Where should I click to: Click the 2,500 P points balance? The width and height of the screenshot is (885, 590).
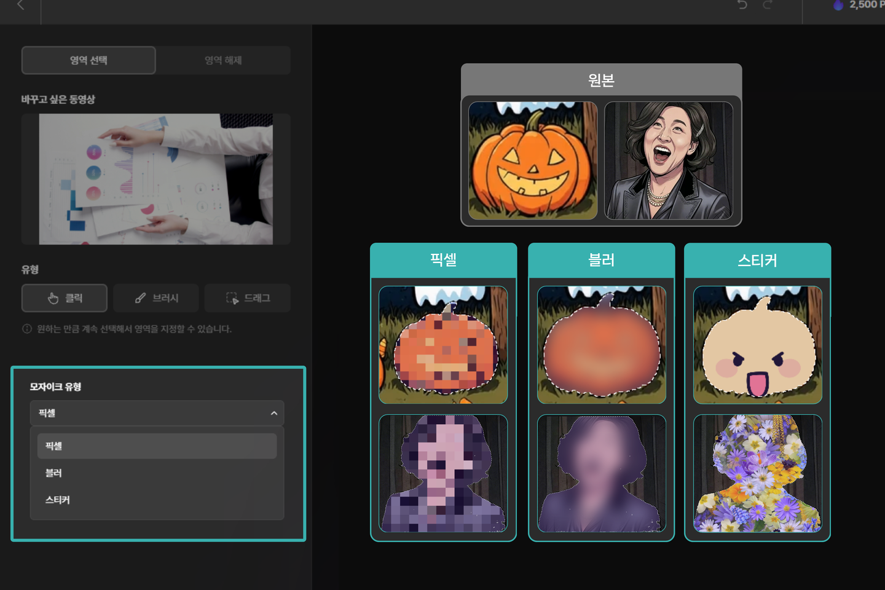point(867,5)
